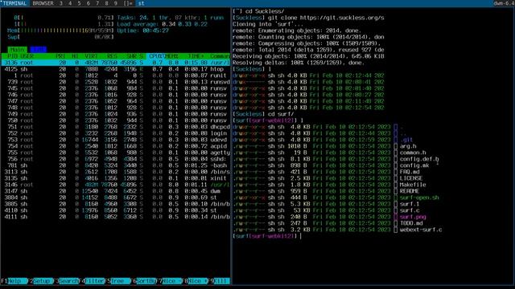This screenshot has width=515, height=289.
Task: Click the file icon beside common.h
Action: (x=395, y=153)
